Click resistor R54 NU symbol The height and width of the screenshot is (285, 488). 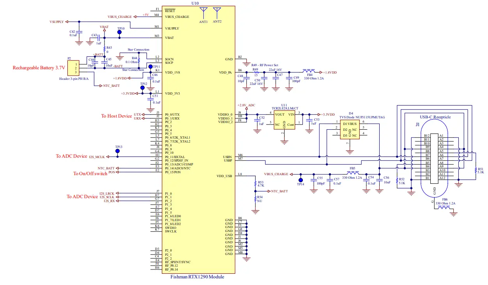(255, 199)
